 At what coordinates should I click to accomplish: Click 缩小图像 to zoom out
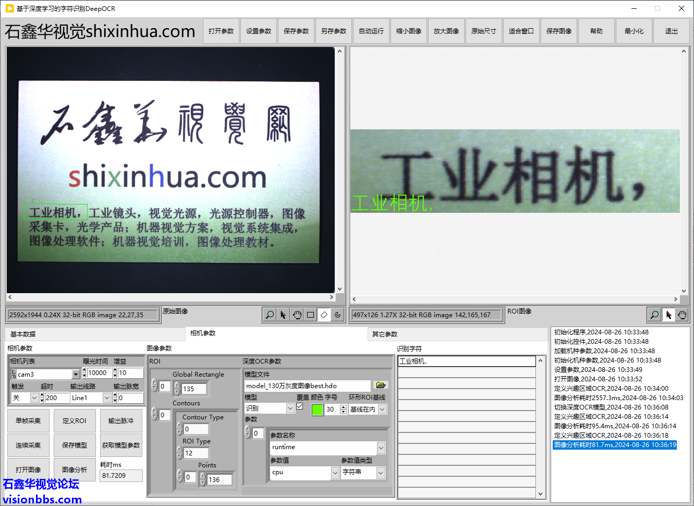pyautogui.click(x=409, y=31)
